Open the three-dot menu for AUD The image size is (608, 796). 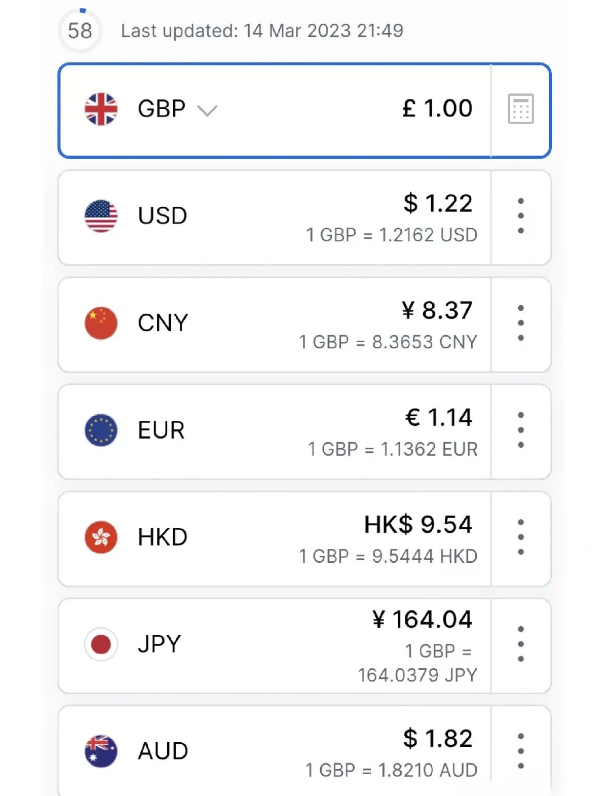pyautogui.click(x=520, y=751)
